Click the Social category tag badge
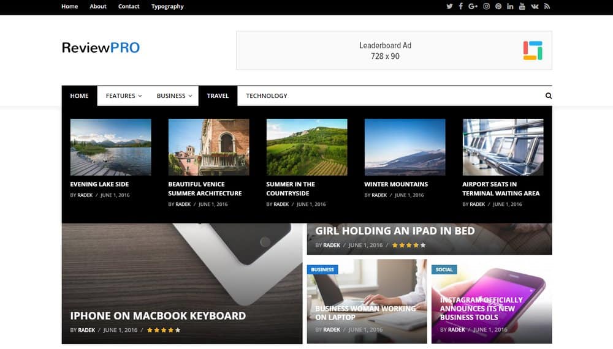 click(444, 269)
